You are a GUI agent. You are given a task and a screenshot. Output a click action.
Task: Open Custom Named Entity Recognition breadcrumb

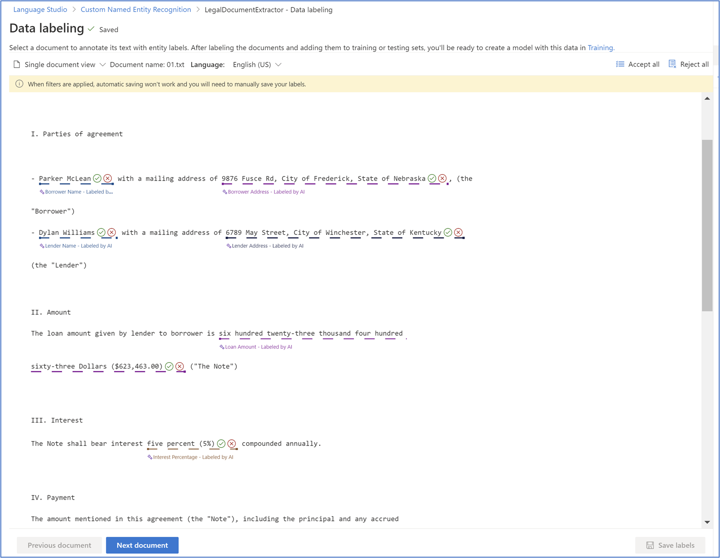(x=136, y=10)
